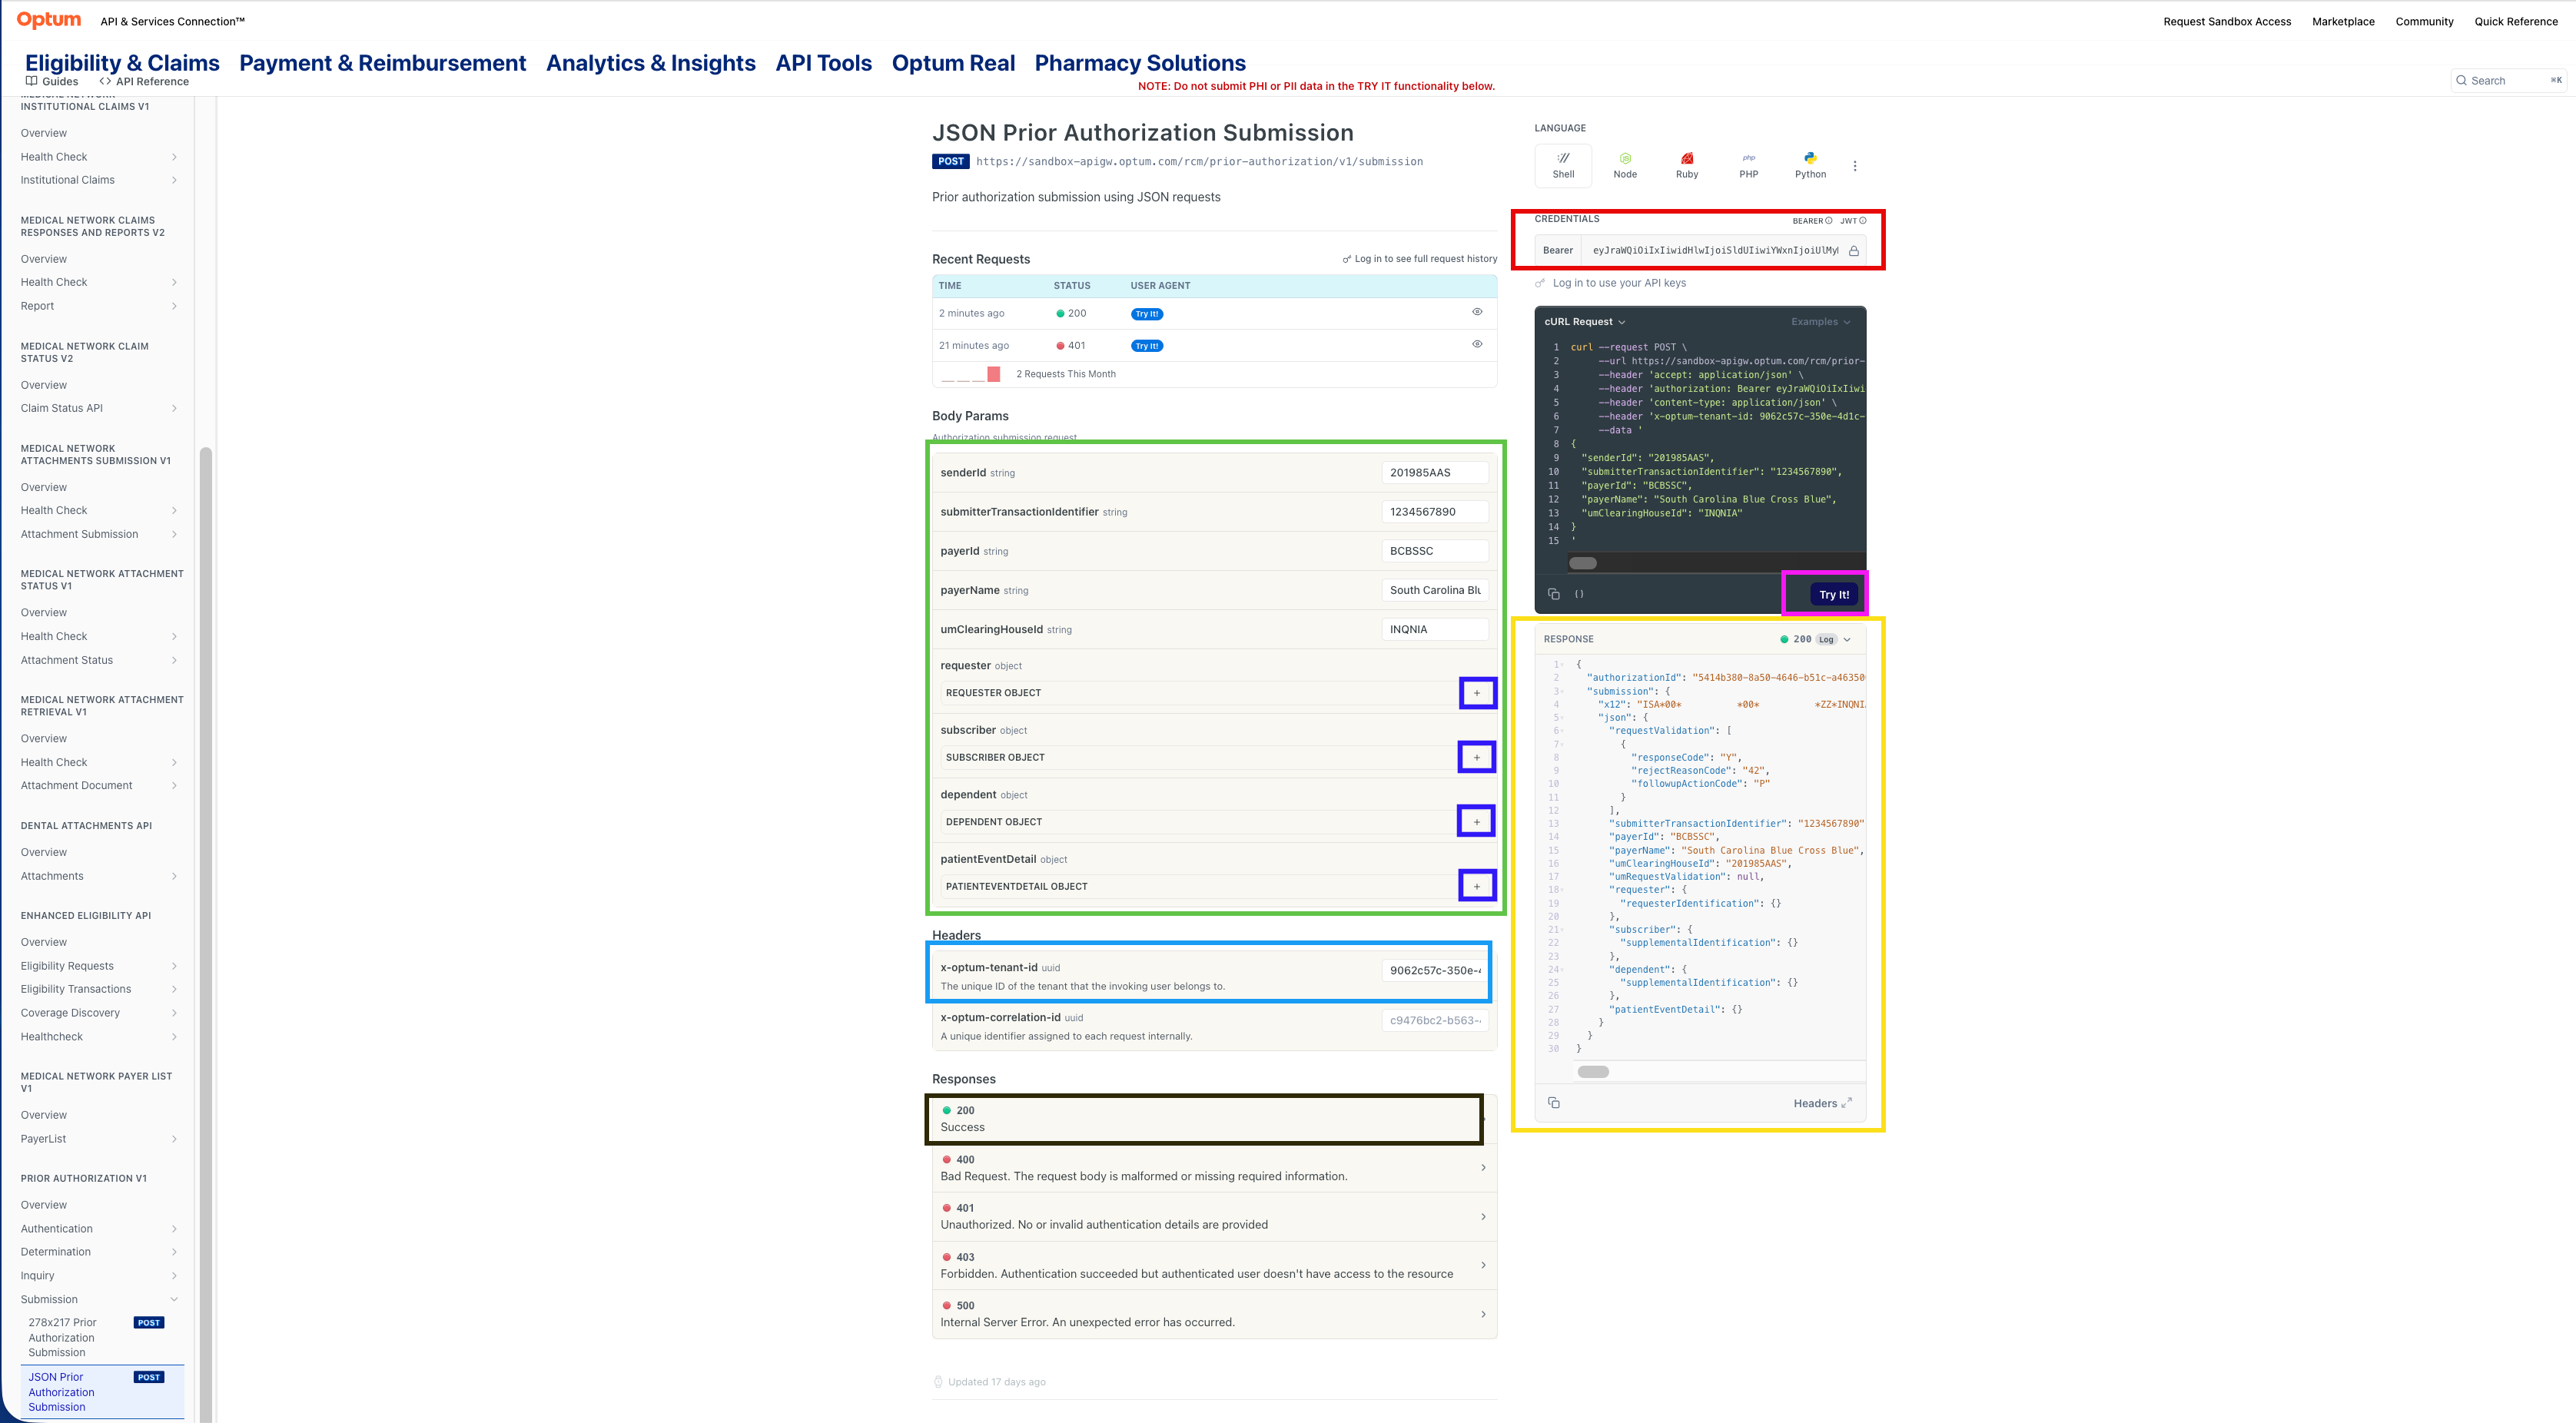Collapse the Submission section in the sidebar

175,1299
